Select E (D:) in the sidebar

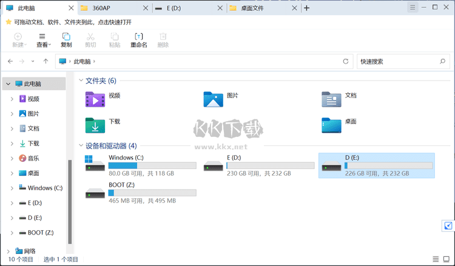(x=30, y=203)
